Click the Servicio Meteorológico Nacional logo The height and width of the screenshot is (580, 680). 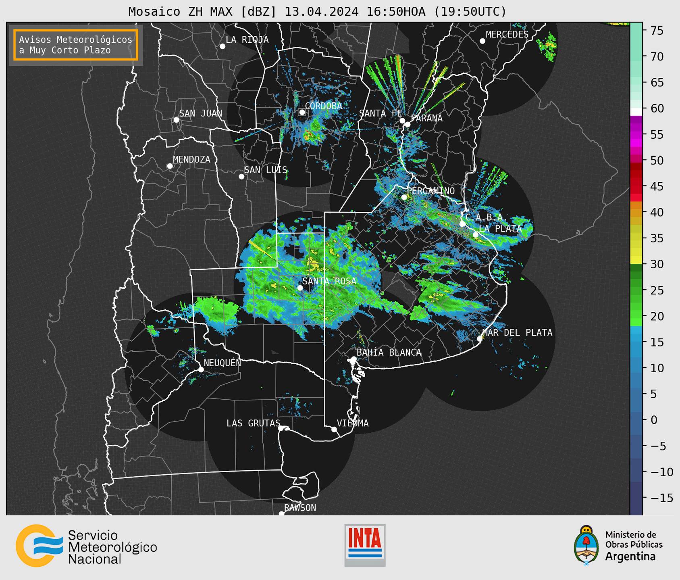[86, 546]
